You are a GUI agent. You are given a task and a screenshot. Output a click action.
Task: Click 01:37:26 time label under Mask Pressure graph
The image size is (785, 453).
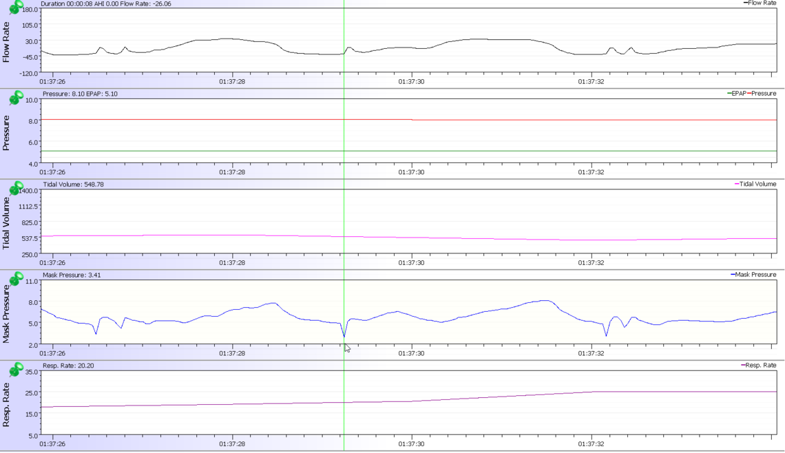pos(52,353)
